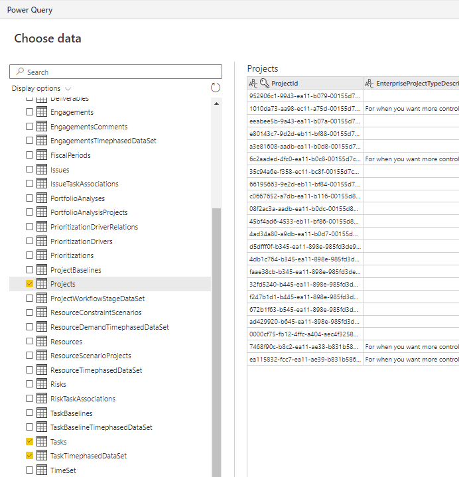The width and height of the screenshot is (459, 477).
Task: Click the key icon in ProjectId header
Action: point(265,83)
